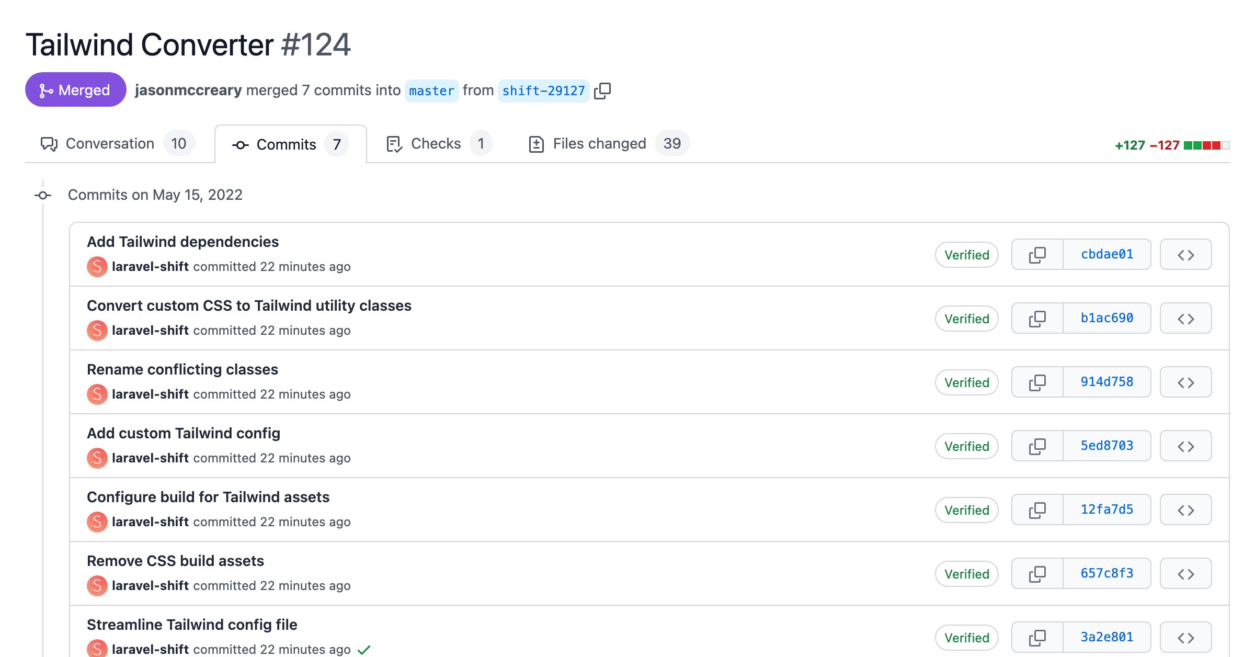Viewport: 1255px width, 657px height.
Task: Copy full SHA for commit b1ac690
Action: (x=1037, y=319)
